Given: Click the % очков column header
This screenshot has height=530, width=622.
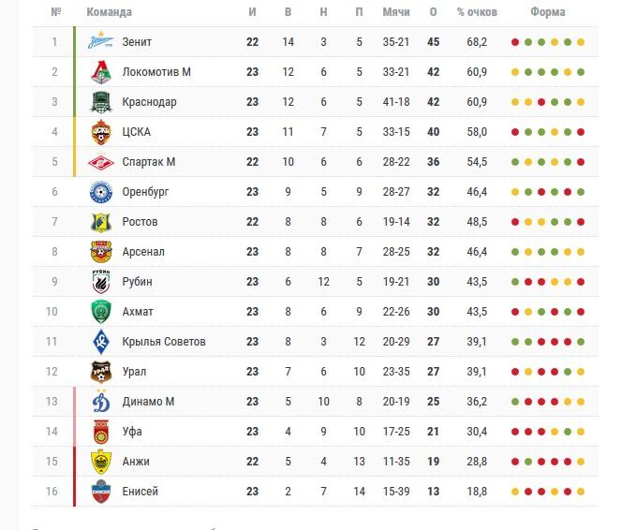Looking at the screenshot, I should 477,12.
